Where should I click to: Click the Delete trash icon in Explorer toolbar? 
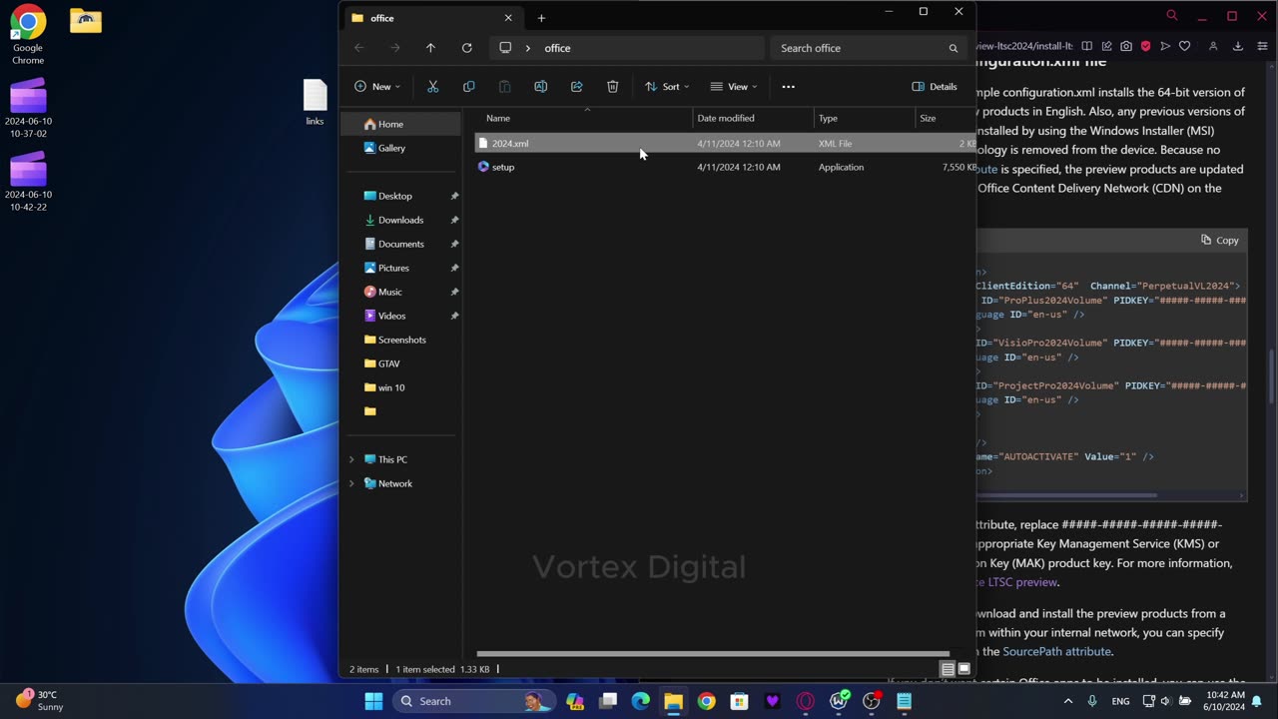click(612, 87)
